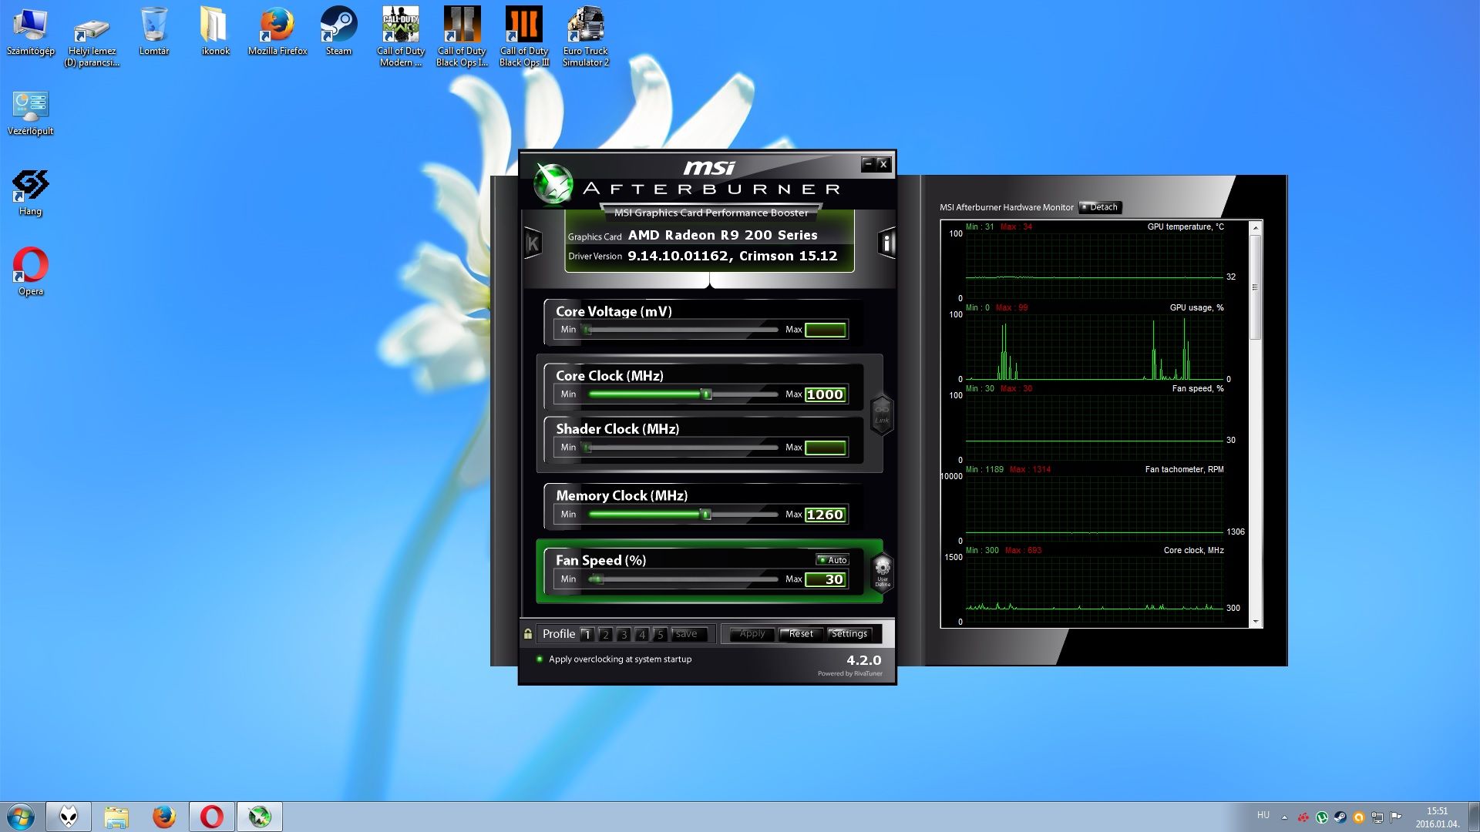
Task: Select profile slot 3
Action: coord(624,635)
